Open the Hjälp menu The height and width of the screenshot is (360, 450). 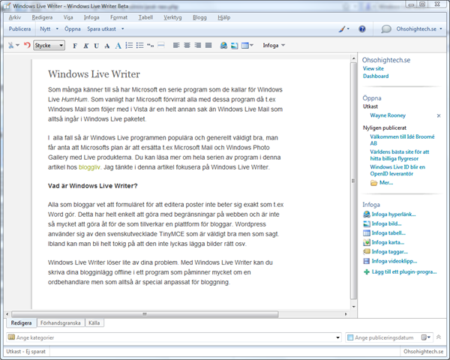[223, 17]
